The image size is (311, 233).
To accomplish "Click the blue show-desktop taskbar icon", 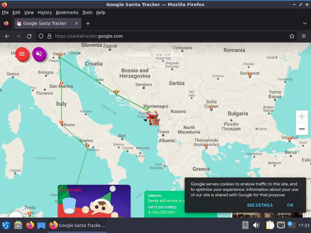I will (41, 225).
